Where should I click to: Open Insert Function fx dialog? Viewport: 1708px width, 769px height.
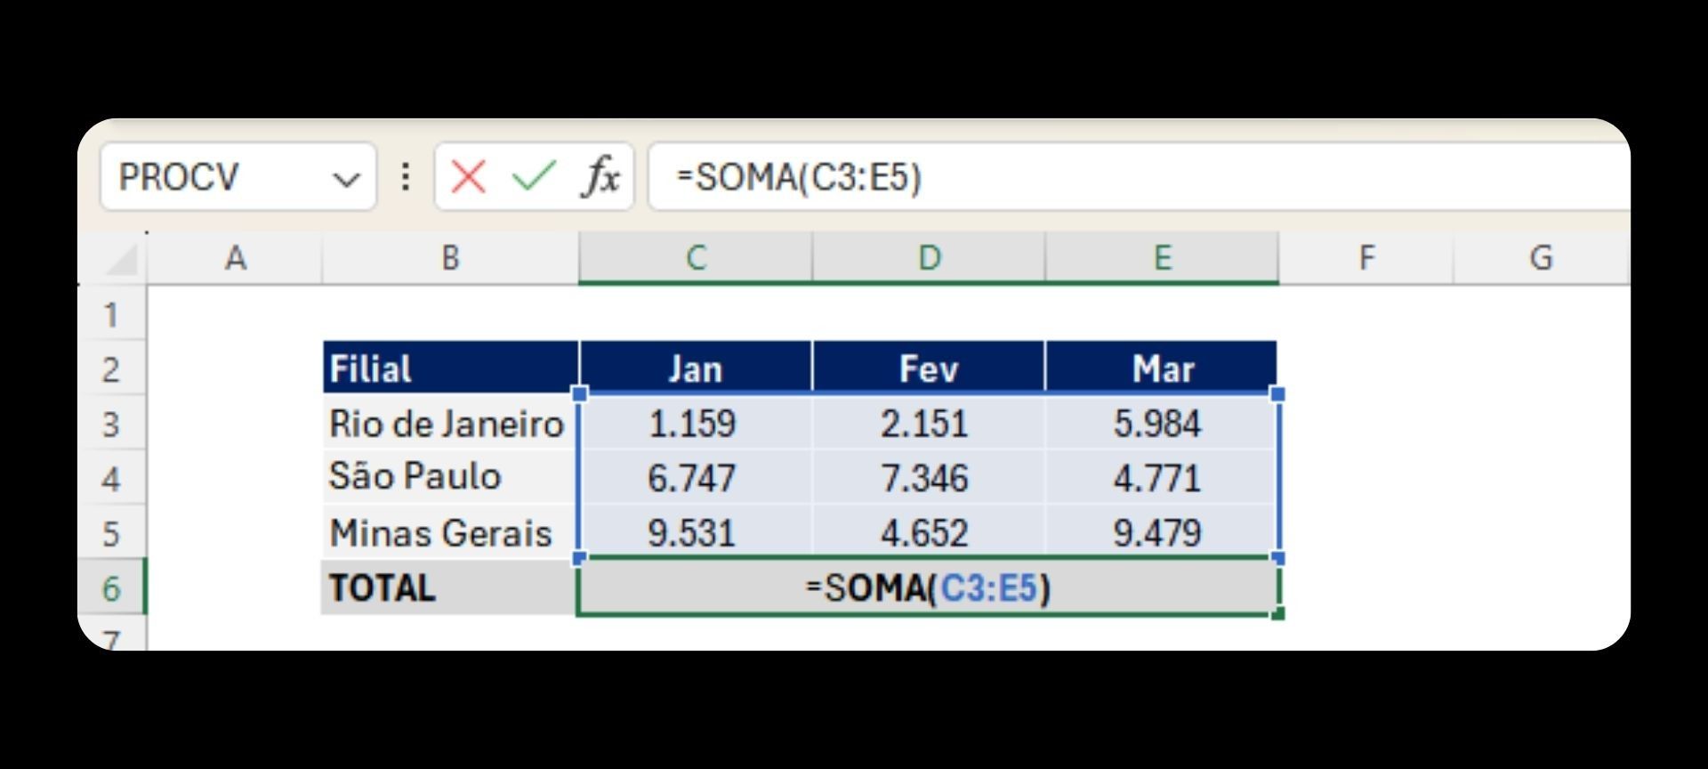[x=600, y=176]
